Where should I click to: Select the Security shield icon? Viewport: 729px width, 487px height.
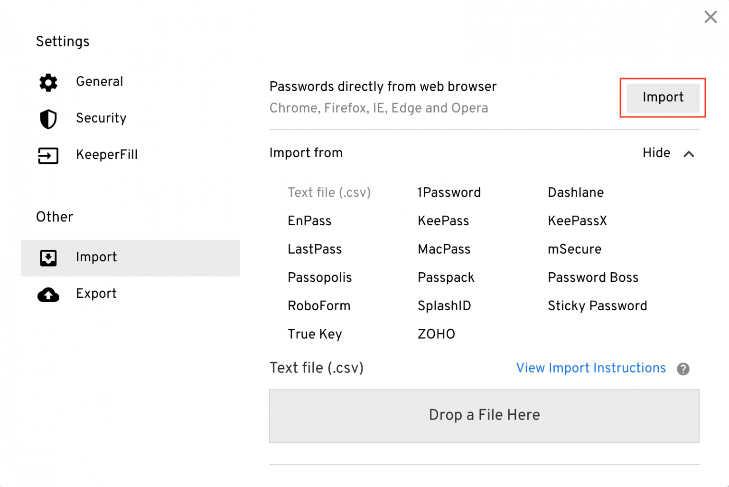click(x=48, y=119)
